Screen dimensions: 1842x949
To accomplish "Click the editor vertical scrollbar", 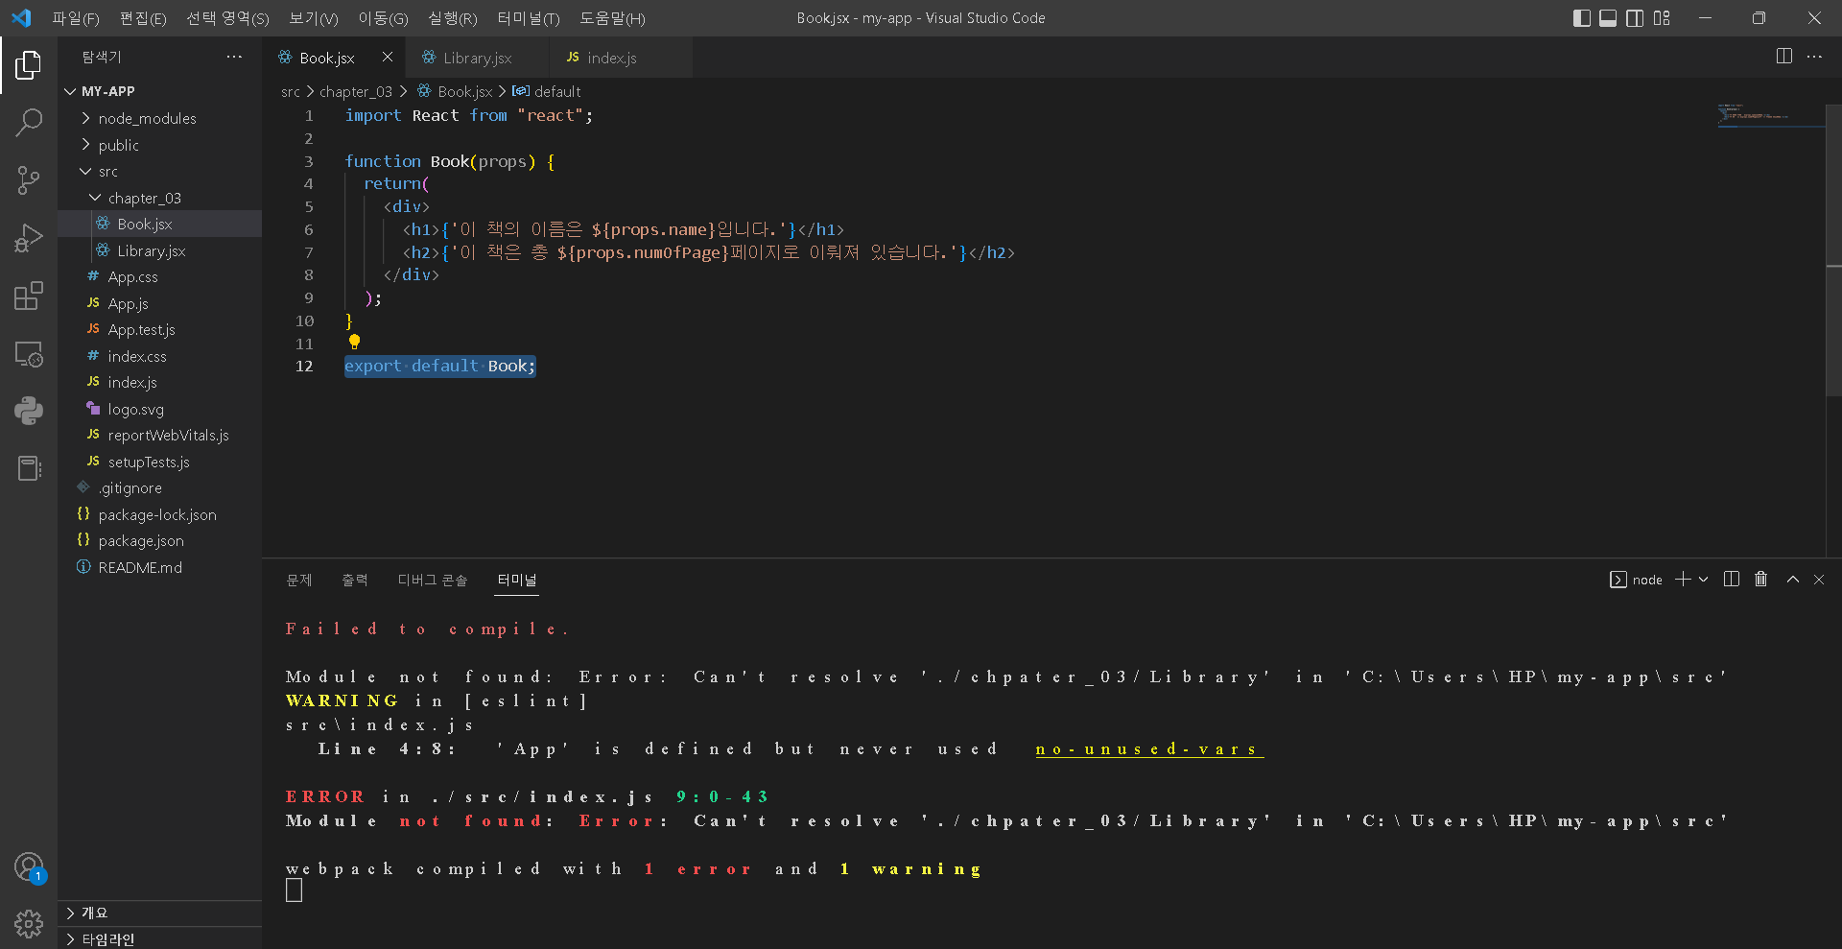I will tap(1833, 249).
